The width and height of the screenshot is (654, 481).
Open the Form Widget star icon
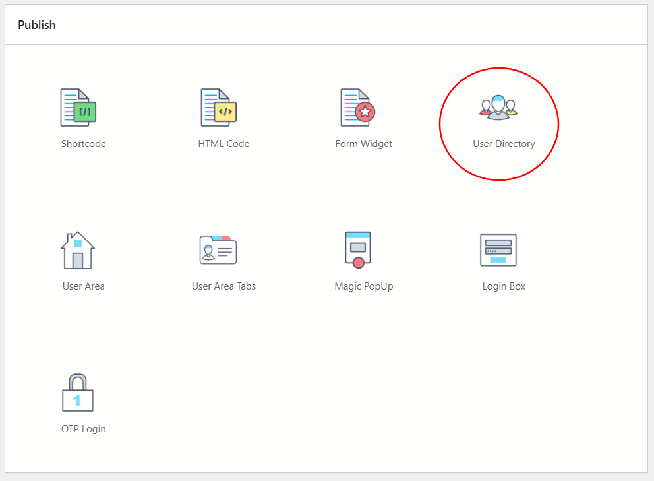pyautogui.click(x=358, y=108)
